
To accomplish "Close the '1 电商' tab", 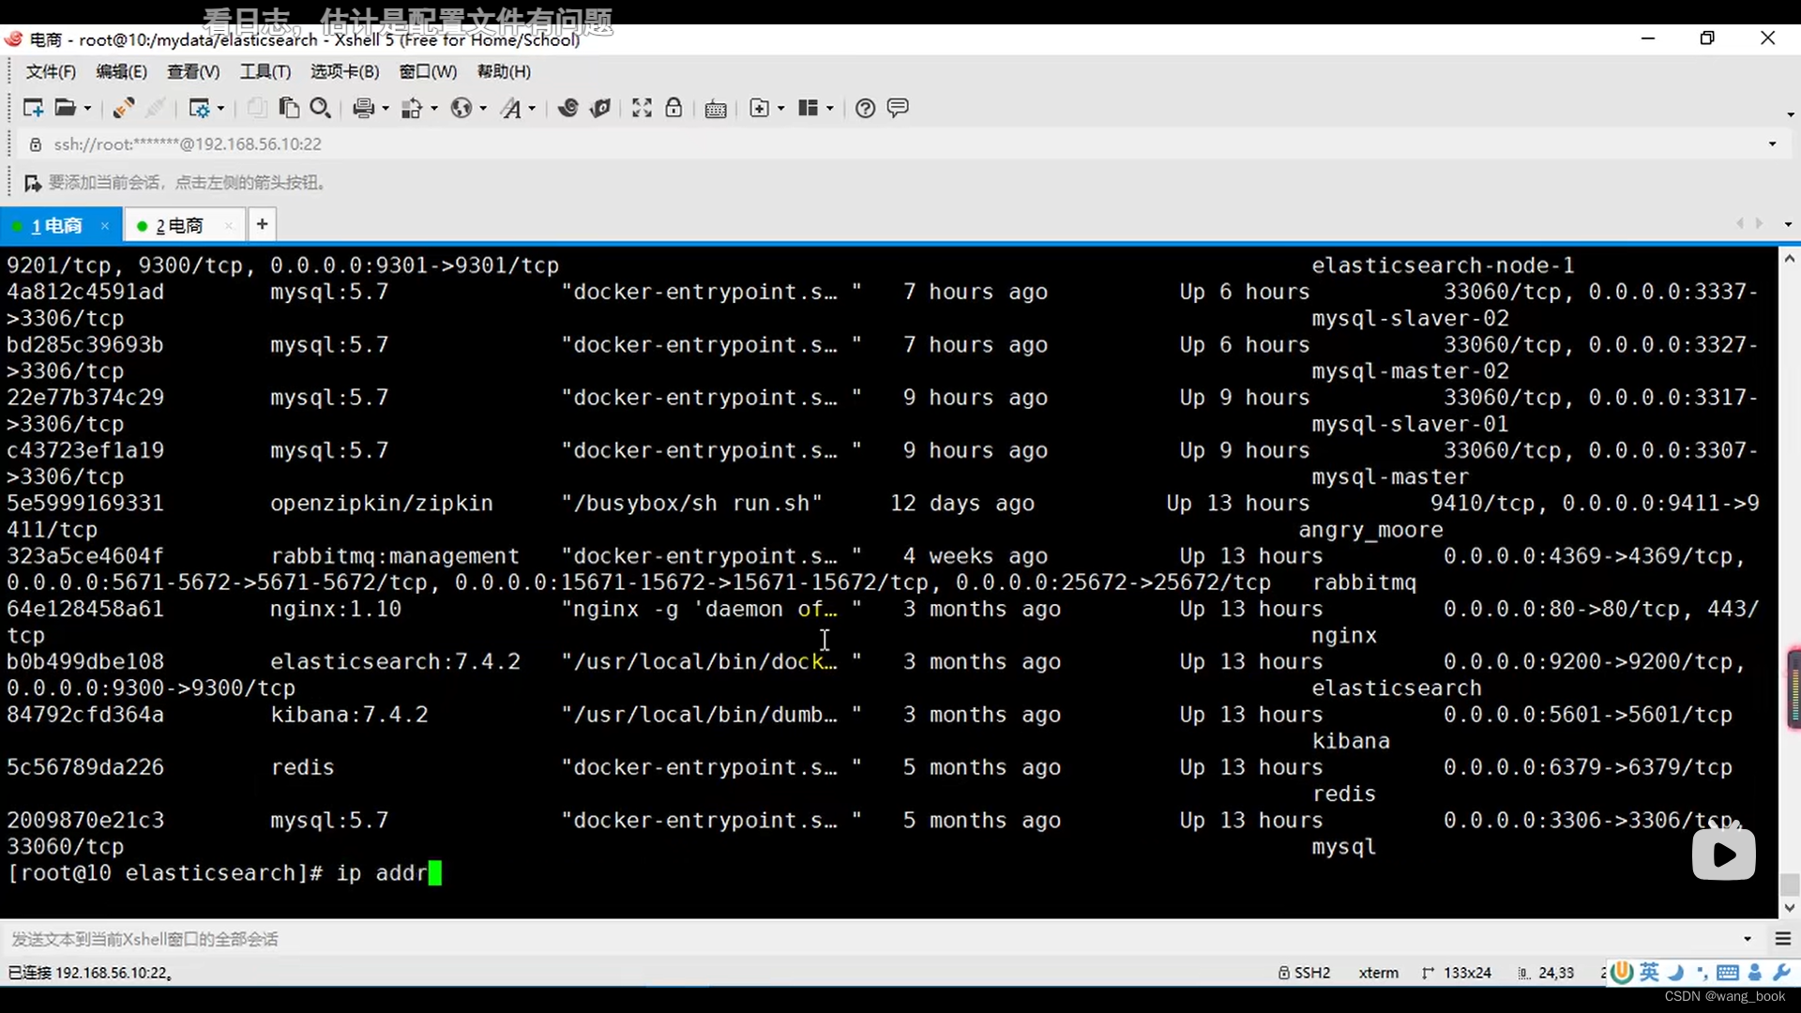I will 105,226.
